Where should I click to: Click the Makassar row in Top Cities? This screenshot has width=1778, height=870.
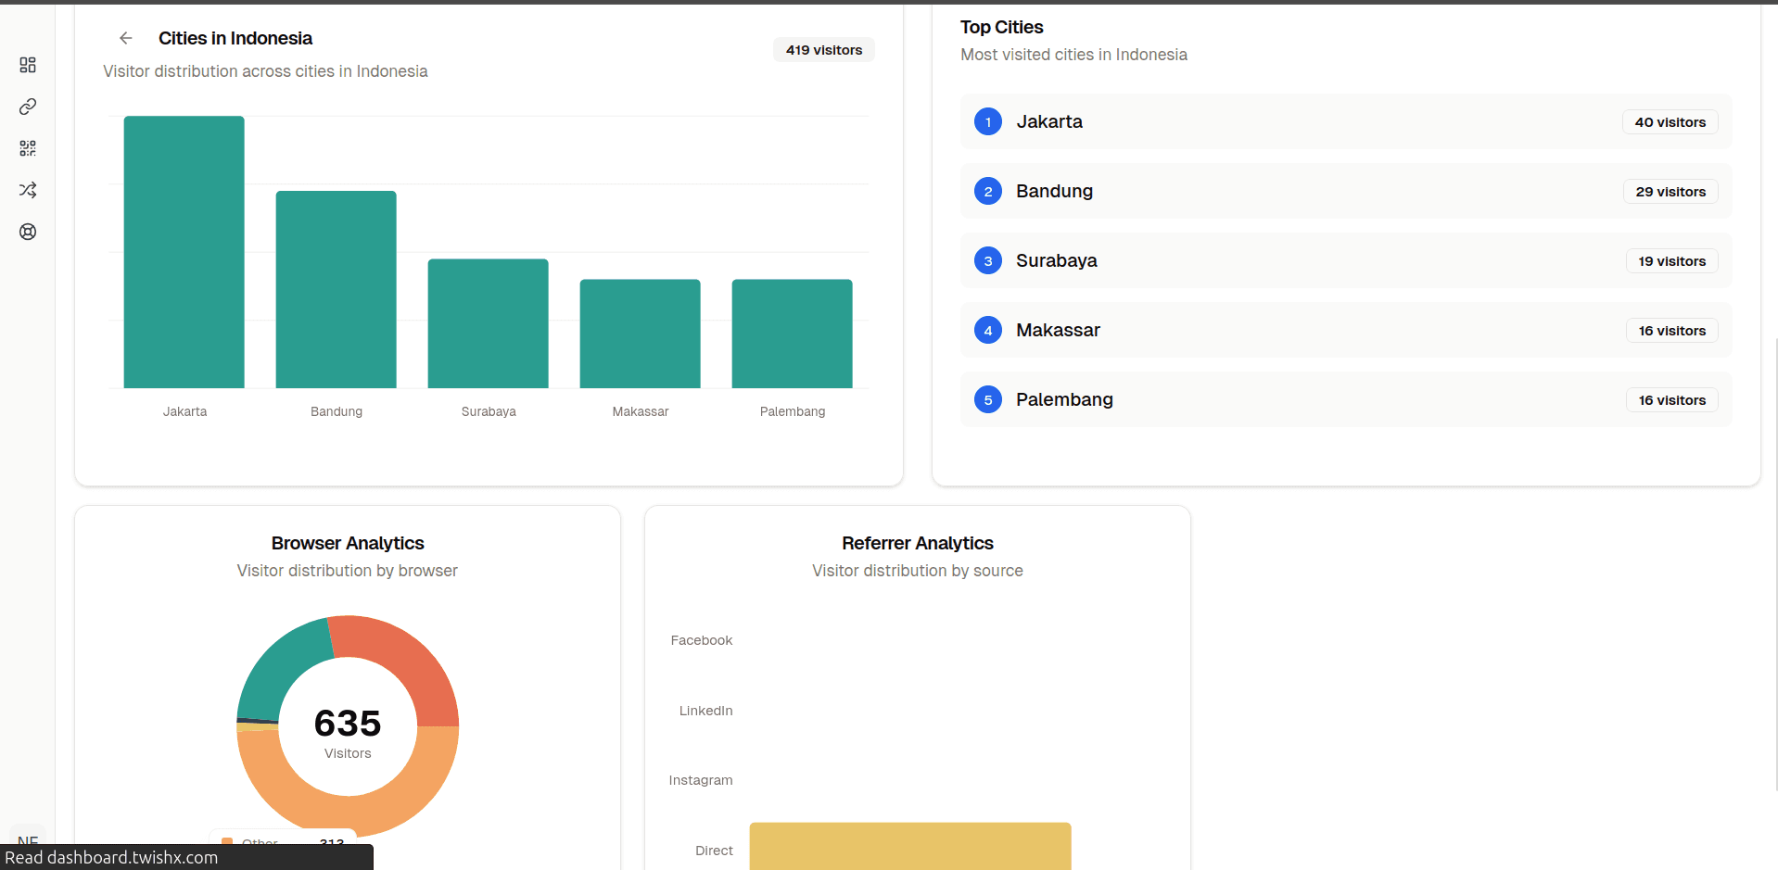1346,330
